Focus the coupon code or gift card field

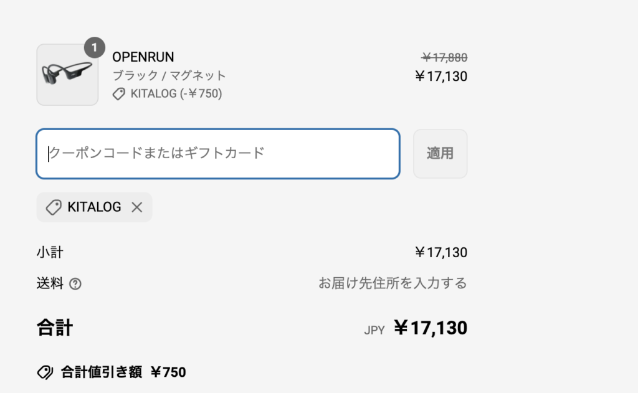(x=218, y=154)
